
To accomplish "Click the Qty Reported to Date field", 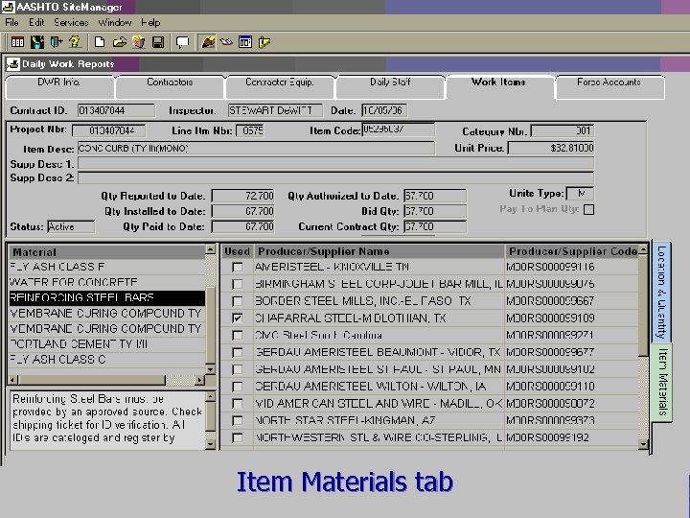I will tap(242, 196).
